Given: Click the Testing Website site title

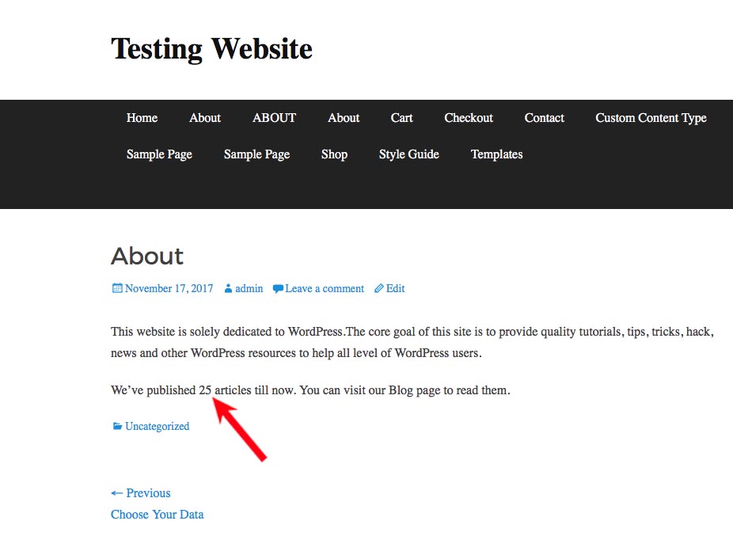Looking at the screenshot, I should [211, 49].
